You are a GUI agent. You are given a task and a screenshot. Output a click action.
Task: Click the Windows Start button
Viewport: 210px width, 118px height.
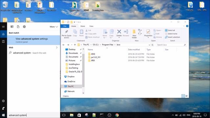click(3, 115)
